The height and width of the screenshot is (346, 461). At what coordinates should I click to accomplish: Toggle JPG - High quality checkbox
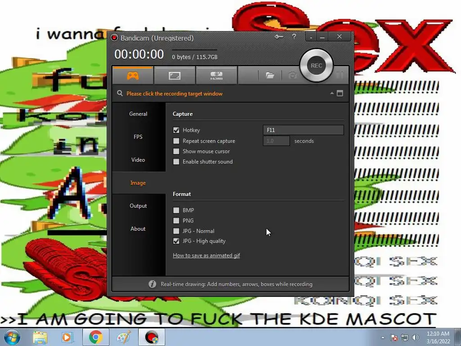[176, 241]
